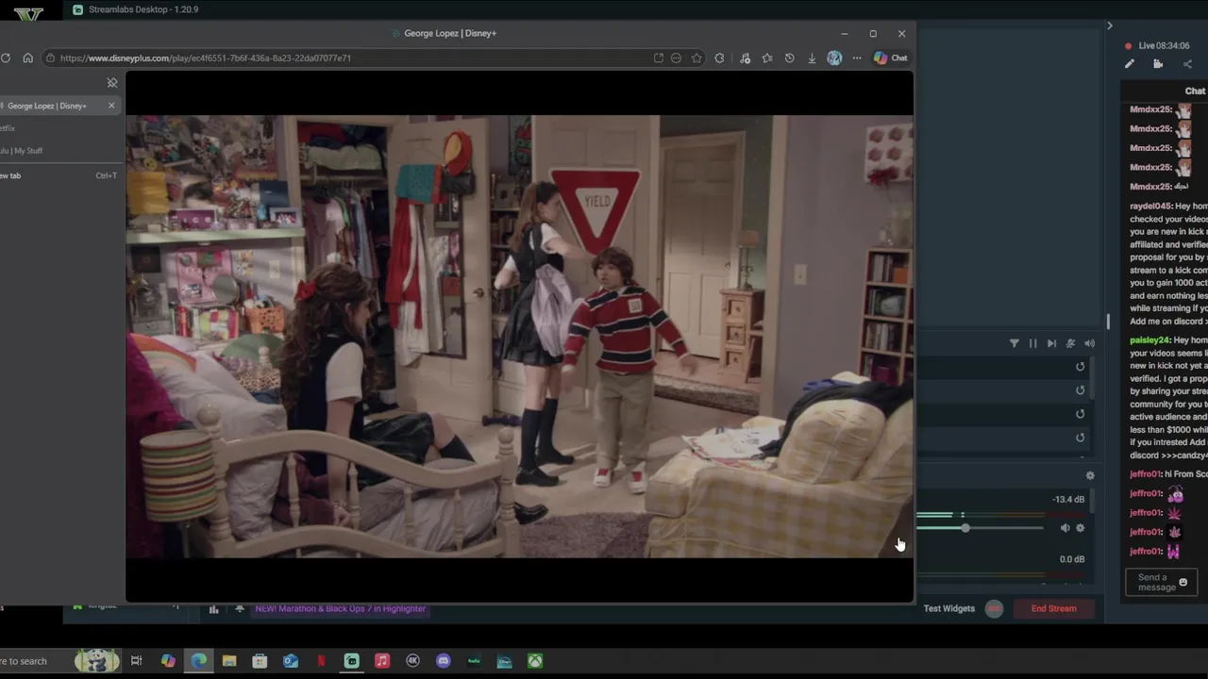Screen dimensions: 1208x679
Task: Edit stream info pencil icon
Action: pos(1129,64)
